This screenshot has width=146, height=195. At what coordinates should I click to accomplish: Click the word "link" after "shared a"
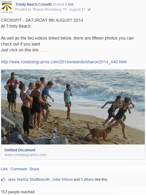tap(71, 4)
